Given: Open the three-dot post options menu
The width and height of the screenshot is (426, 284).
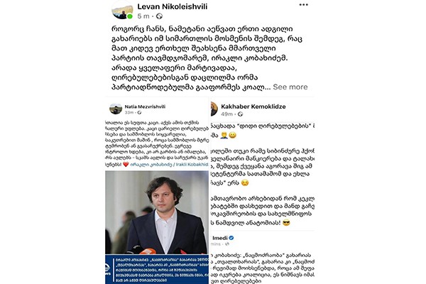Looking at the screenshot, I should click(x=303, y=5).
